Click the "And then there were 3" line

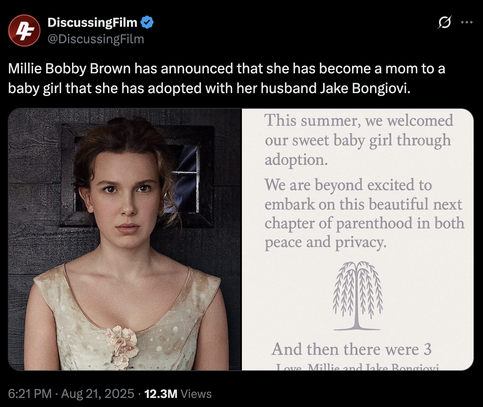(352, 349)
